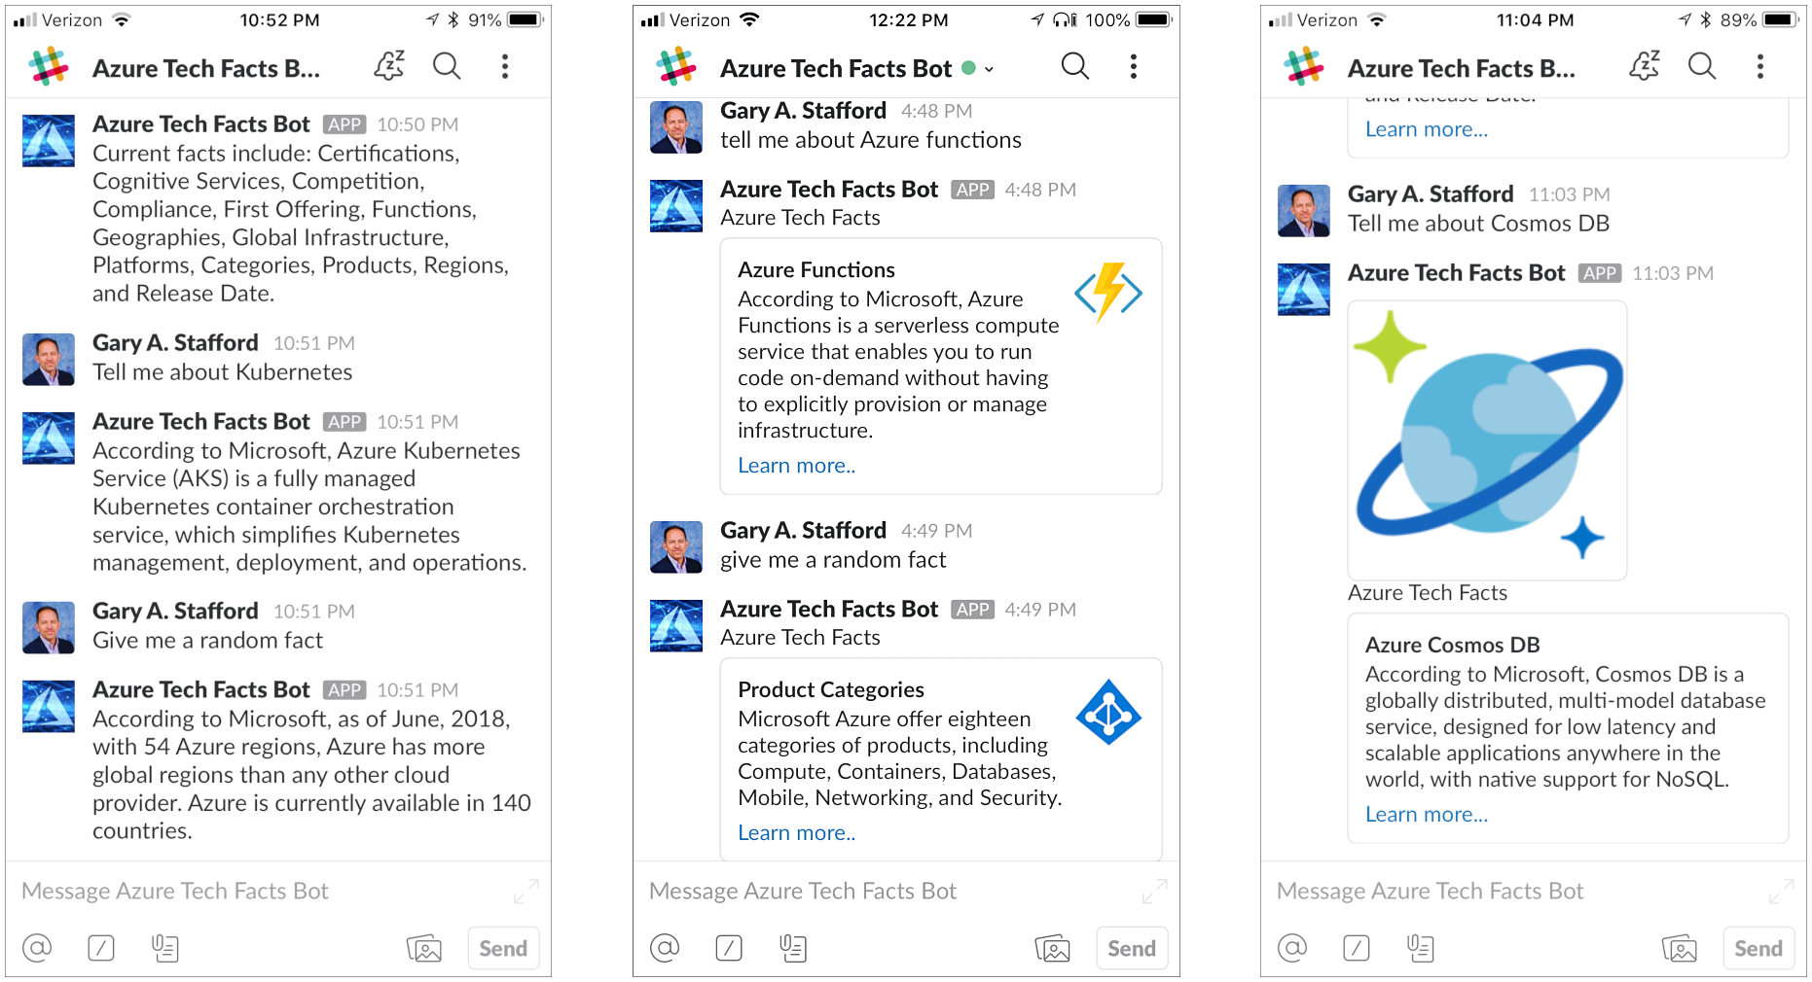This screenshot has width=1812, height=982.
Task: Tap the 'Azure Cosmos DB' card heading
Action: click(1452, 645)
